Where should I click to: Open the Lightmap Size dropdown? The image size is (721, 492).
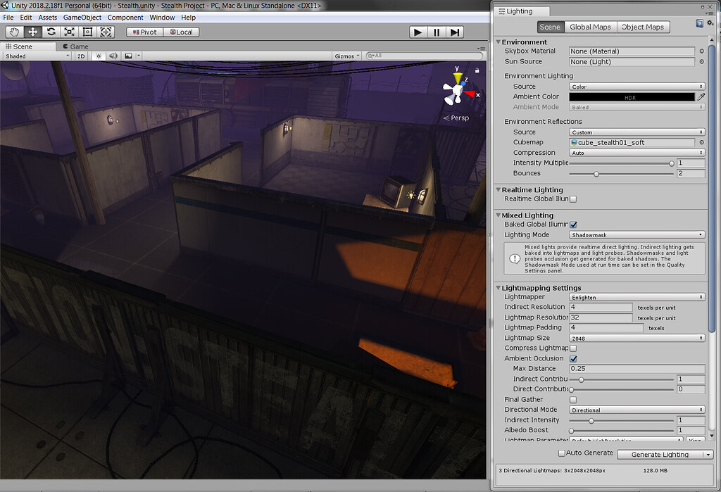pyautogui.click(x=637, y=338)
